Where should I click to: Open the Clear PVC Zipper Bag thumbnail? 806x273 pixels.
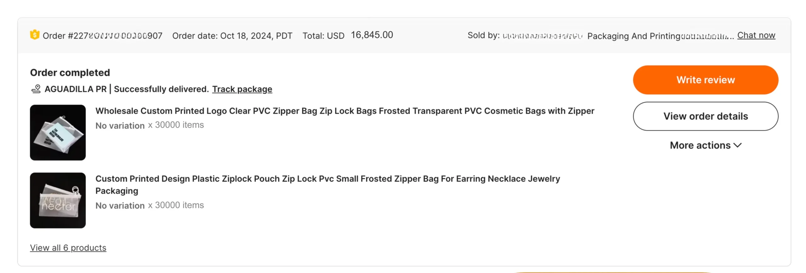click(x=58, y=132)
